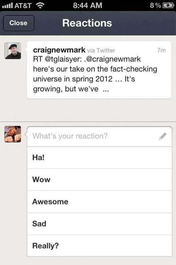Pick the "Awesome" reaction
The height and width of the screenshot is (265, 176).
pos(100,202)
